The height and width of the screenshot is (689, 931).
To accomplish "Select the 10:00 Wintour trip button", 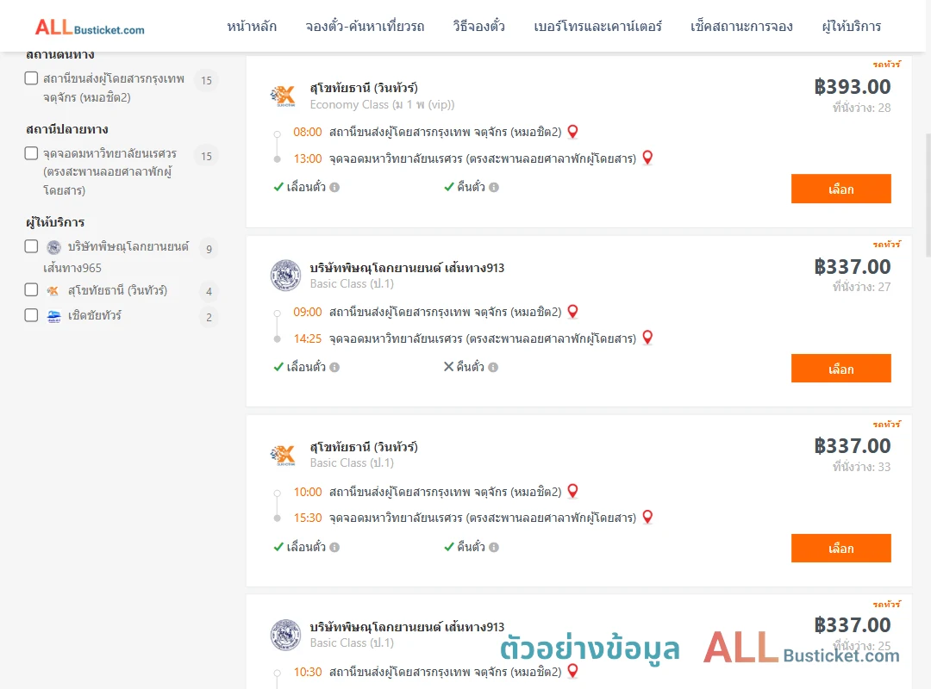I will click(x=840, y=549).
